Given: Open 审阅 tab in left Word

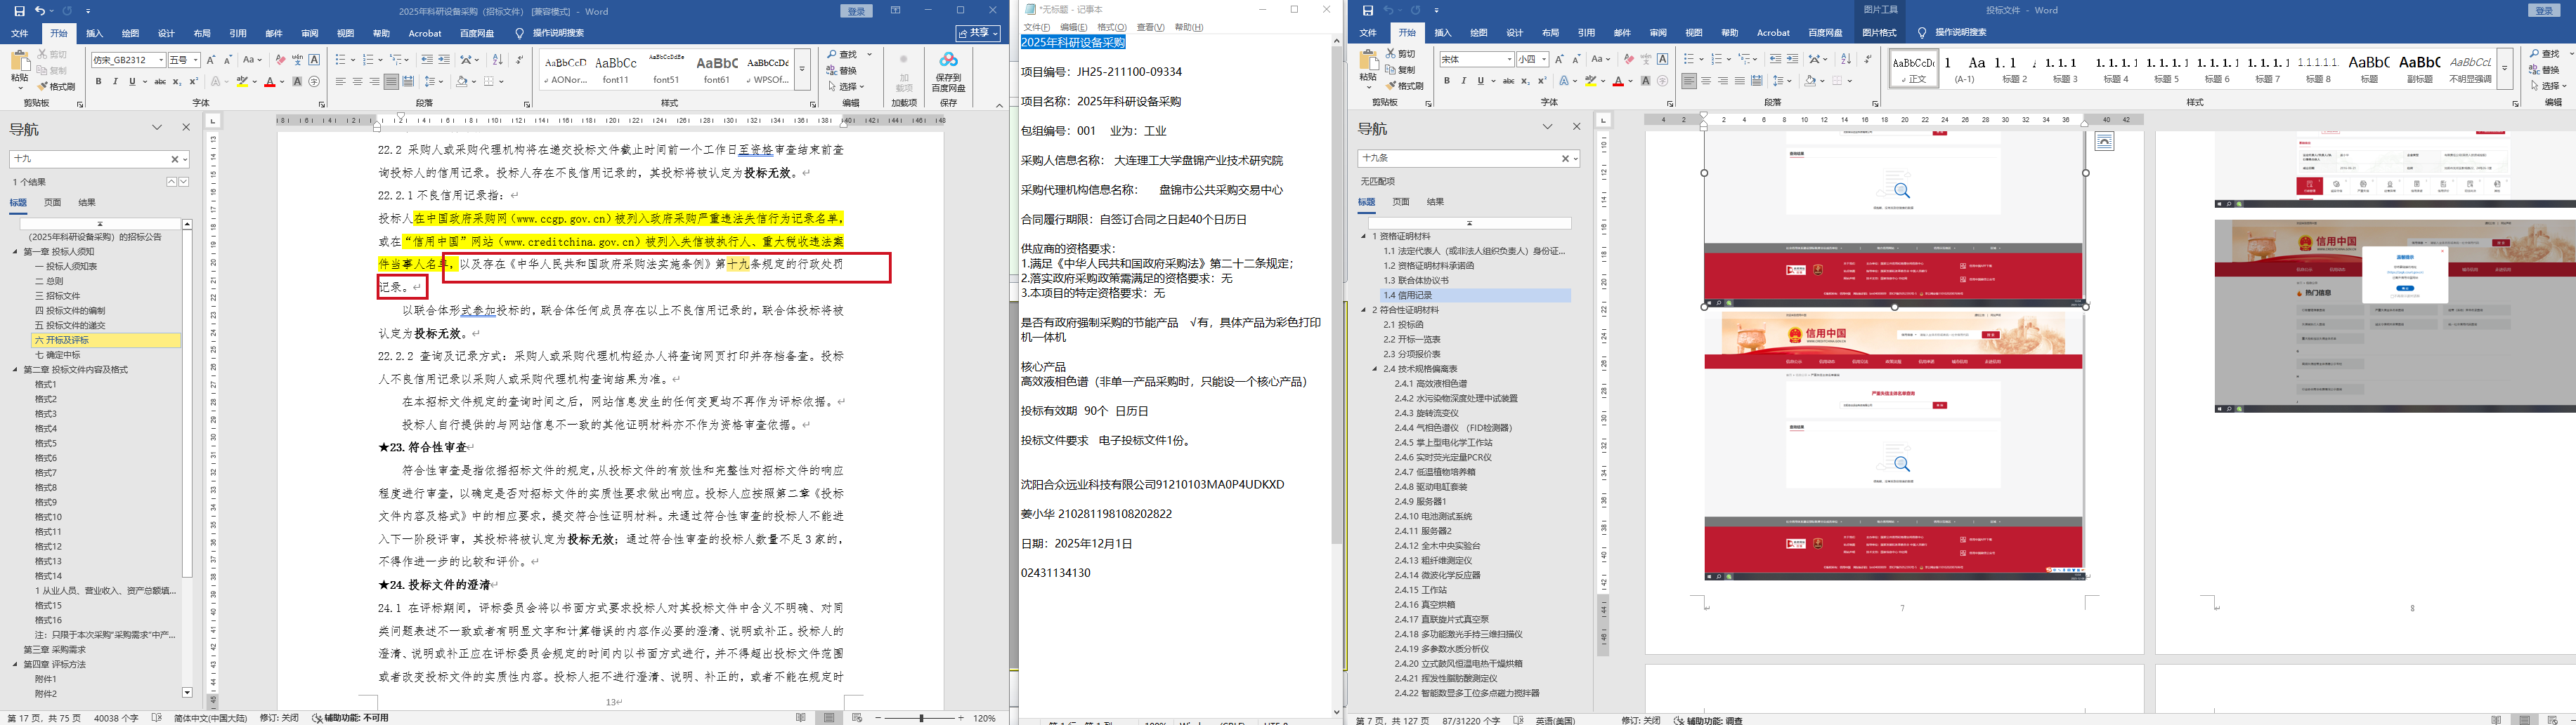Looking at the screenshot, I should [x=310, y=33].
